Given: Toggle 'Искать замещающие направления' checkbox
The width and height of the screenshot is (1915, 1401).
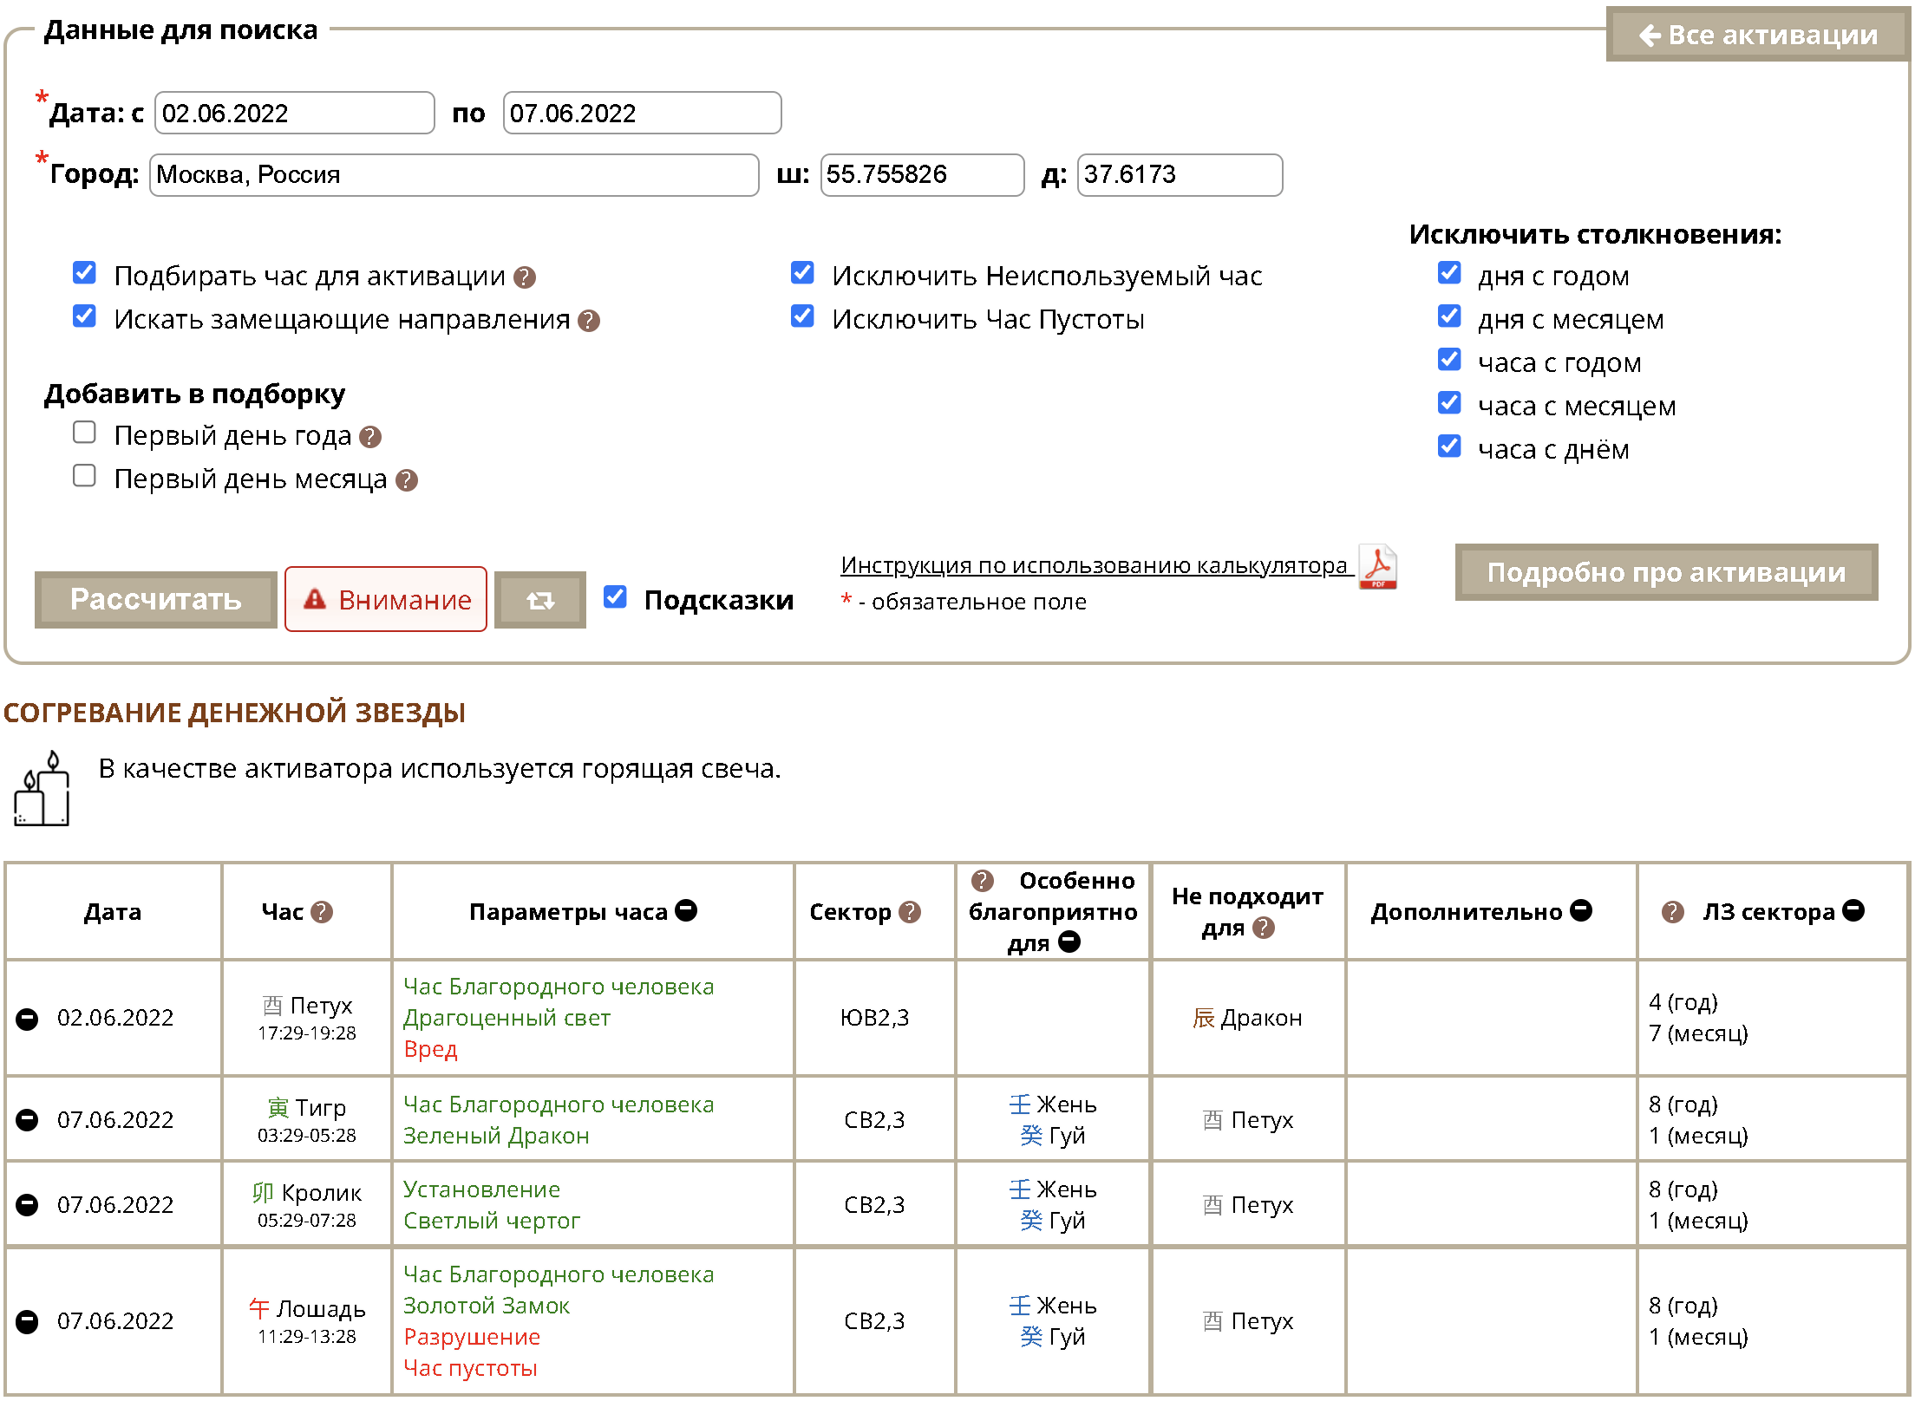Looking at the screenshot, I should click(84, 316).
